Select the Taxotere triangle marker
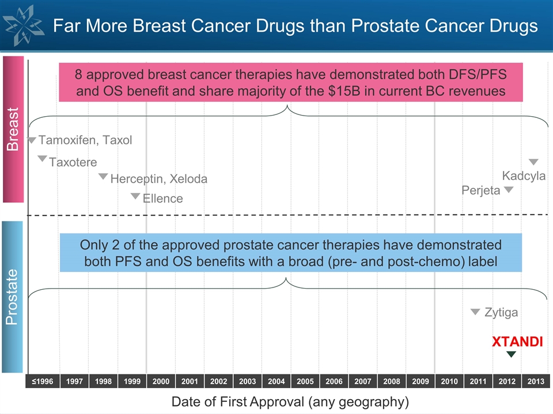The height and width of the screenshot is (414, 553). (x=43, y=158)
